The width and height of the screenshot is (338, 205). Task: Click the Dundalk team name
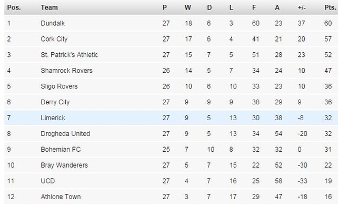(x=53, y=23)
